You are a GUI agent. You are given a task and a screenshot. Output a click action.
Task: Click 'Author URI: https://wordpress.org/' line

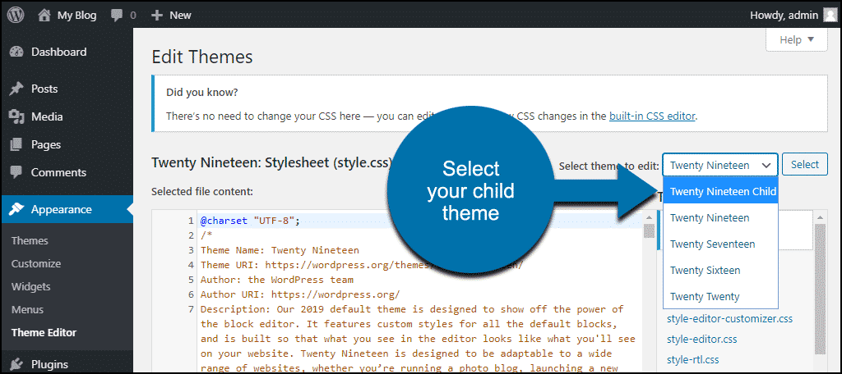pos(300,294)
